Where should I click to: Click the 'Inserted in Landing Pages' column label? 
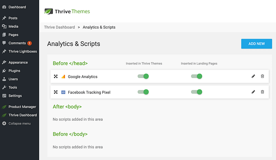pyautogui.click(x=199, y=64)
